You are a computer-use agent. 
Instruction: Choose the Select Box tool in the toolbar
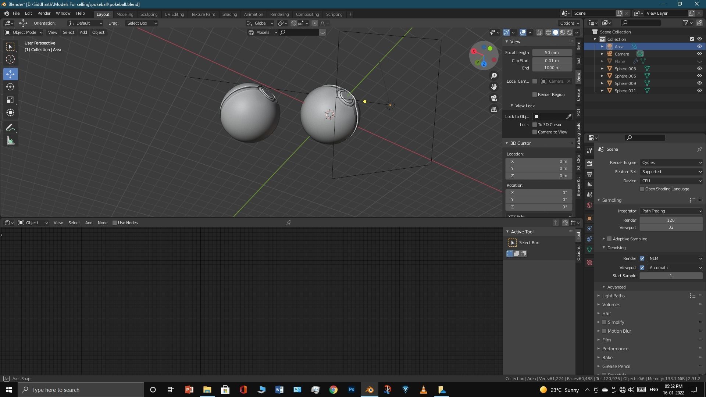10,47
